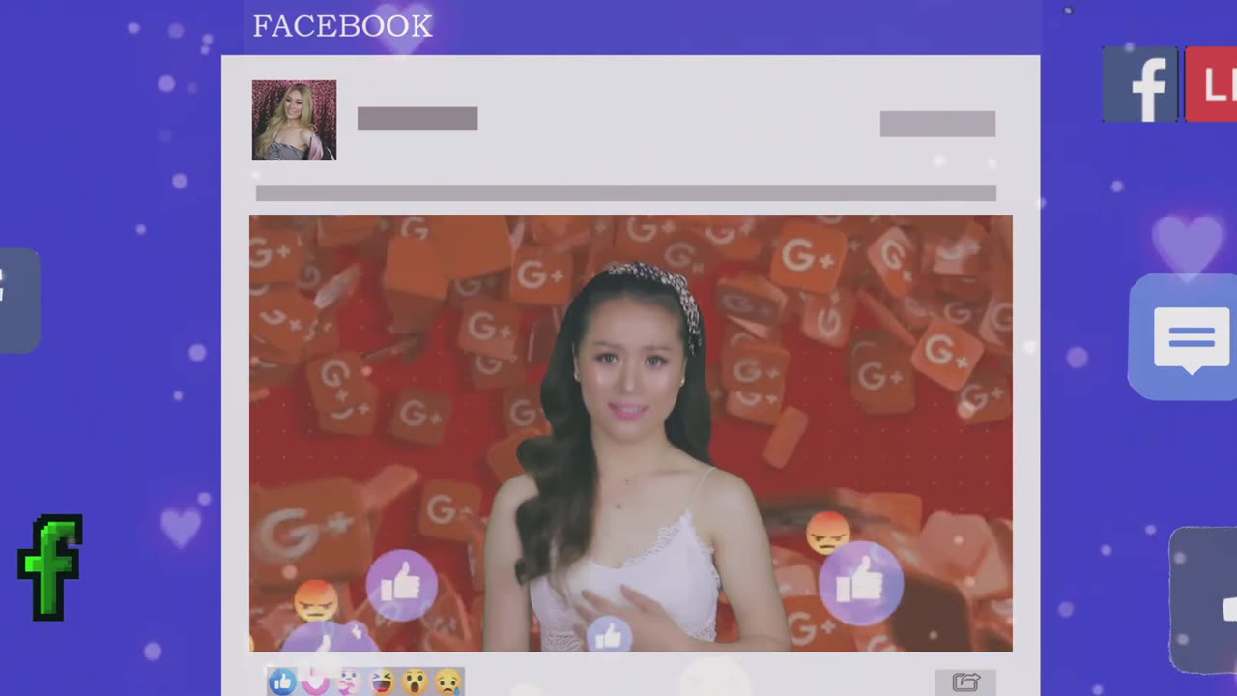The image size is (1237, 696).
Task: Open the post video of the woman
Action: coord(631,433)
